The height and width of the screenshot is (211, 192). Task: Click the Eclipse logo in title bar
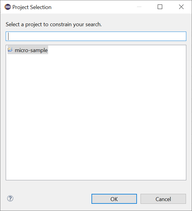(8, 7)
